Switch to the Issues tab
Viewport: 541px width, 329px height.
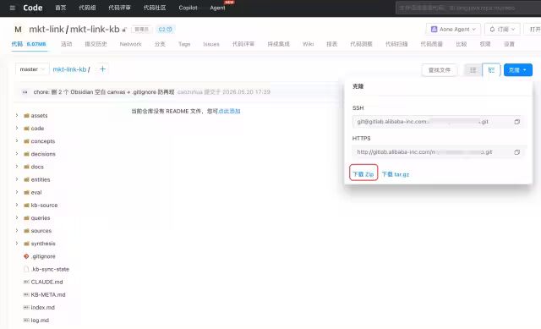pos(211,44)
